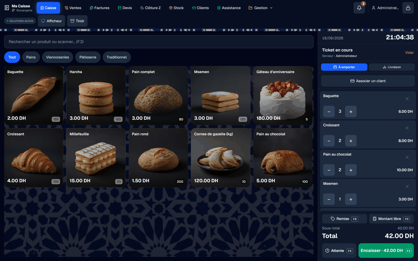The height and width of the screenshot is (261, 418).
Task: Open the notifications bell
Action: click(359, 8)
